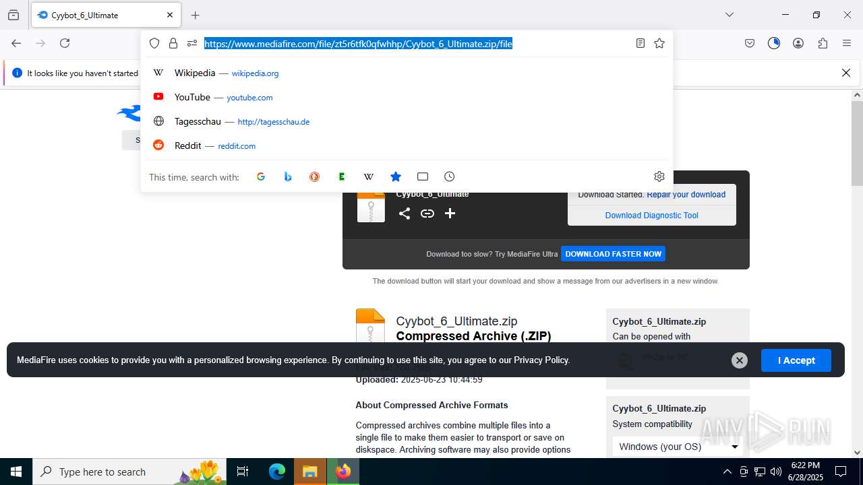This screenshot has height=485, width=863.
Task: Go forward one page
Action: (x=40, y=43)
